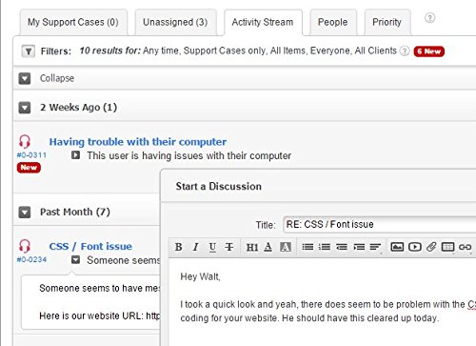Click the New badge under #0-0311
The image size is (476, 346).
click(x=29, y=168)
